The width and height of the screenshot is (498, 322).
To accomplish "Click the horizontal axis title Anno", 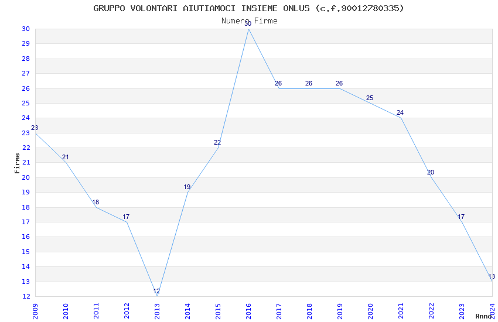I will [x=483, y=316].
